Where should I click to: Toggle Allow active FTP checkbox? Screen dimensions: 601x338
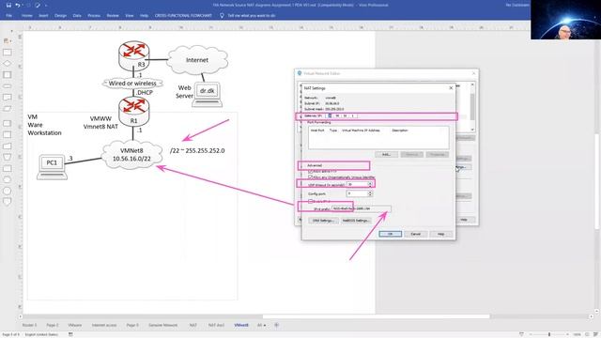(311, 171)
